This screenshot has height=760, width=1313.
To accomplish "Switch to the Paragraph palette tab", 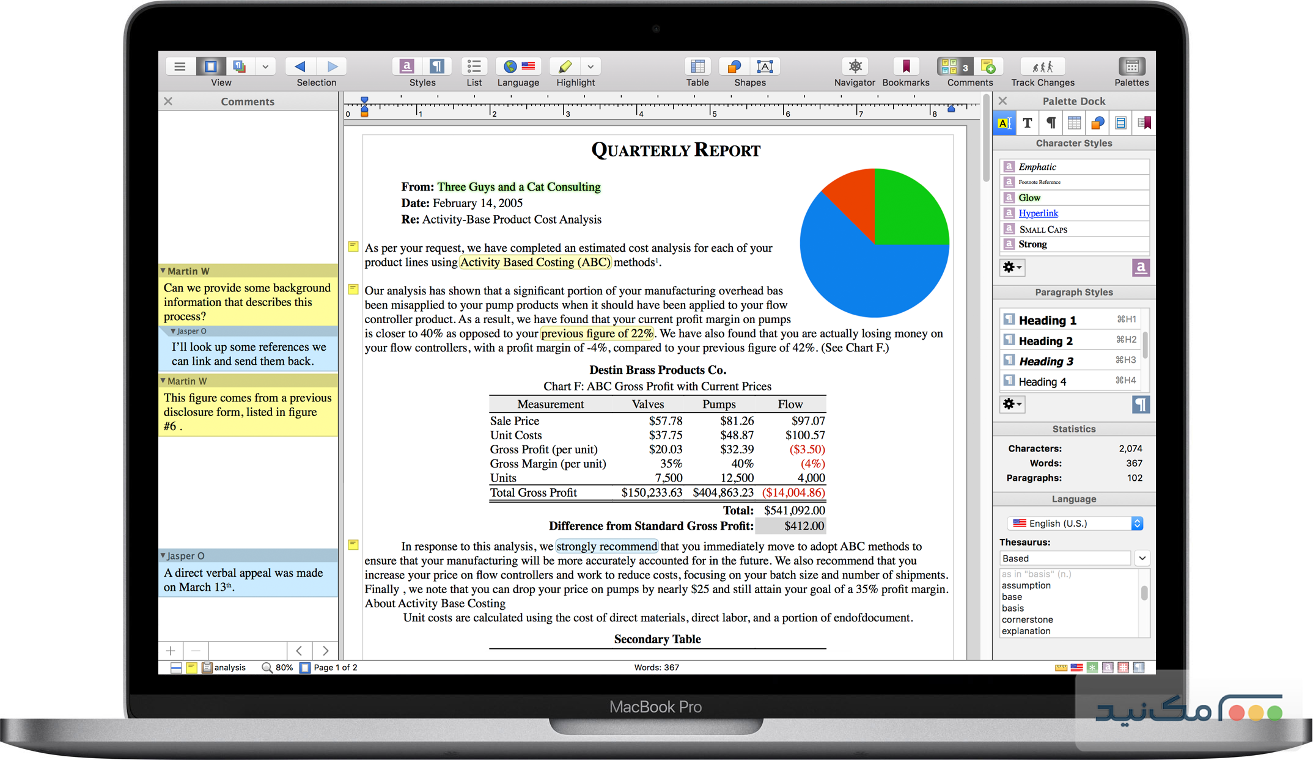I will [x=1050, y=123].
